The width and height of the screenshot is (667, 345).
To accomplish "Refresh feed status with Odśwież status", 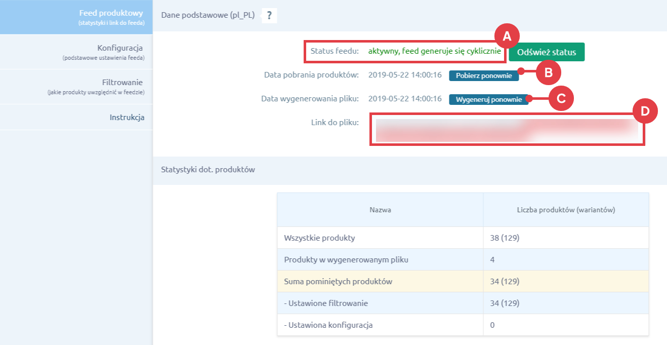I will [547, 52].
